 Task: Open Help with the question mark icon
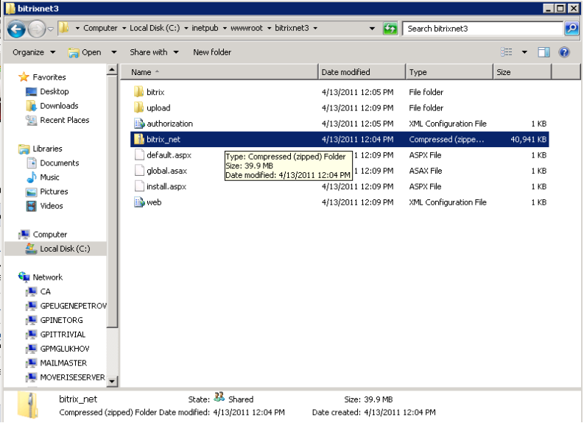pyautogui.click(x=564, y=52)
